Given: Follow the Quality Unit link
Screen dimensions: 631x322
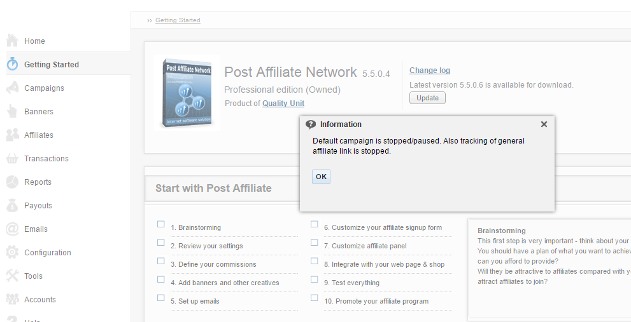Looking at the screenshot, I should (283, 103).
